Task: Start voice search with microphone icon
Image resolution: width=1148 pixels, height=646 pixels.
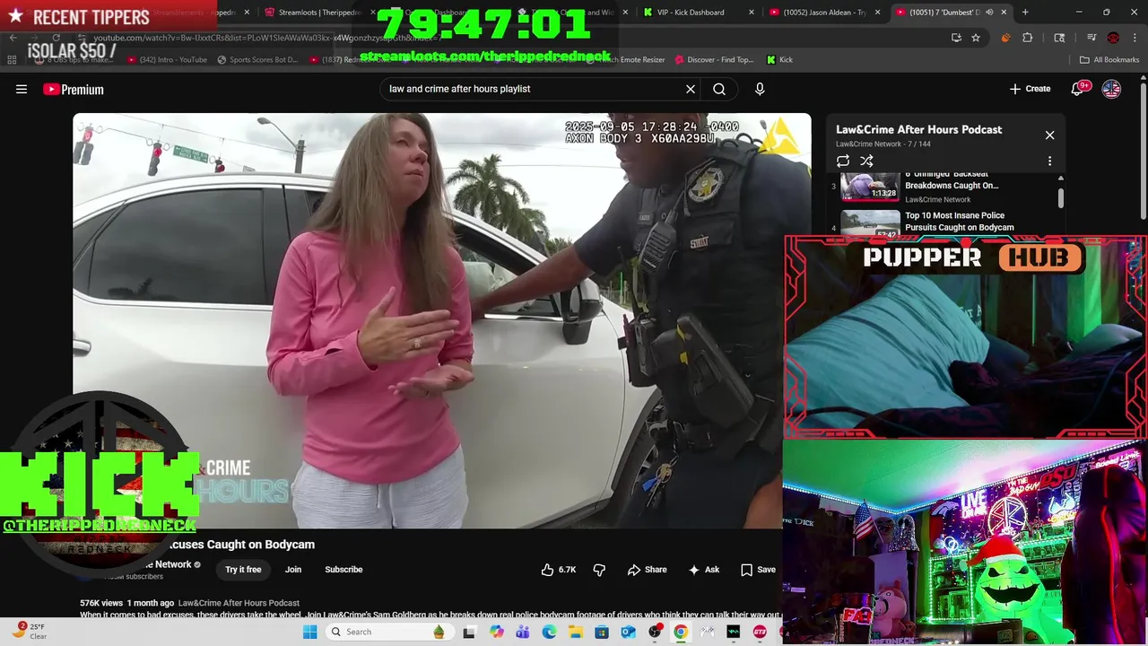Action: pos(760,89)
